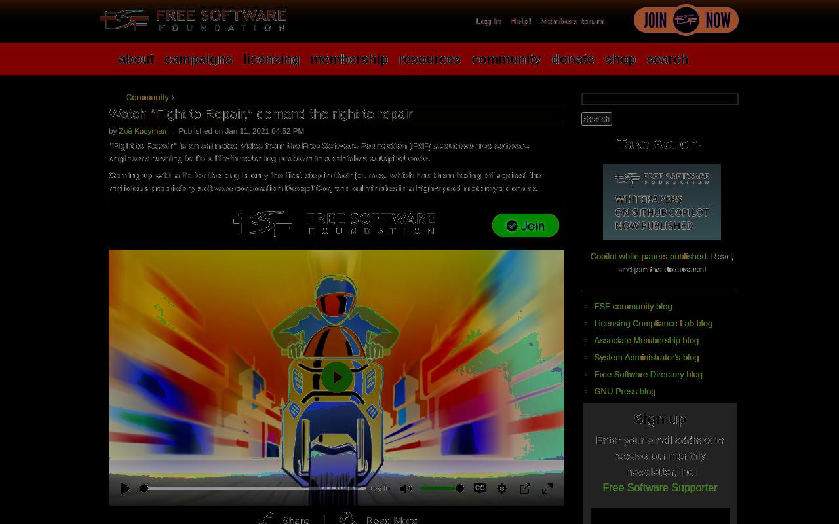Click the Log in link
Image resolution: width=839 pixels, height=524 pixels.
click(488, 22)
